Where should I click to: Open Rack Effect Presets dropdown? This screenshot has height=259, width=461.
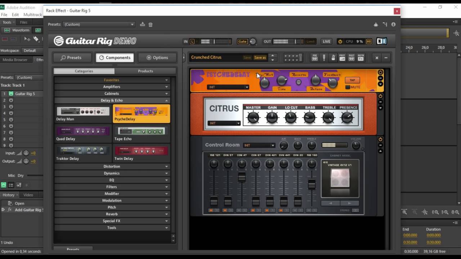point(99,24)
